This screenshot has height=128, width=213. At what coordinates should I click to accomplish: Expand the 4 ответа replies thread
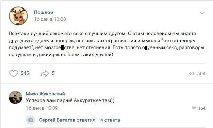[110, 120]
